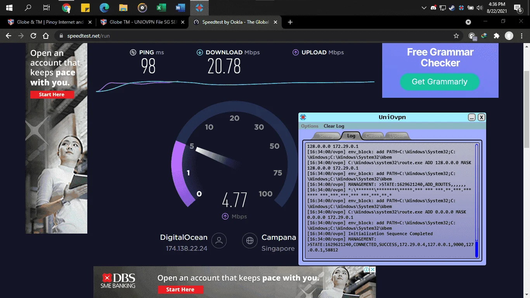Click the Campana Singapore server name
Image resolution: width=530 pixels, height=298 pixels.
(279, 237)
